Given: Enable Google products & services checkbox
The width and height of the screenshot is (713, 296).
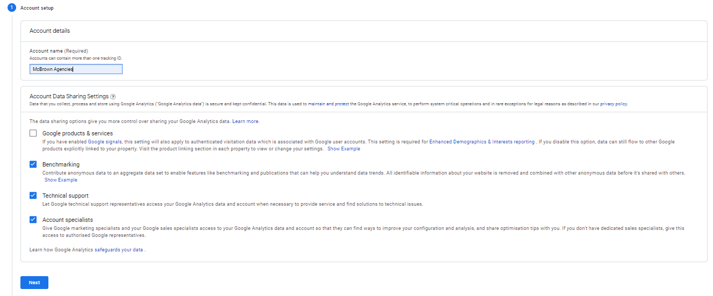Looking at the screenshot, I should click(33, 133).
